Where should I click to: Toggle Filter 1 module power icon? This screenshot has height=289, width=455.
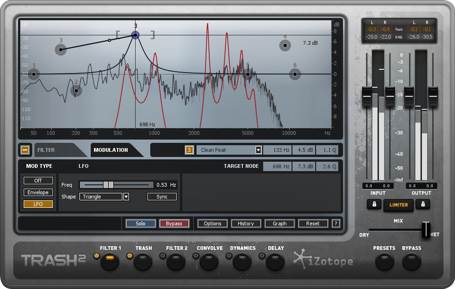click(96, 256)
